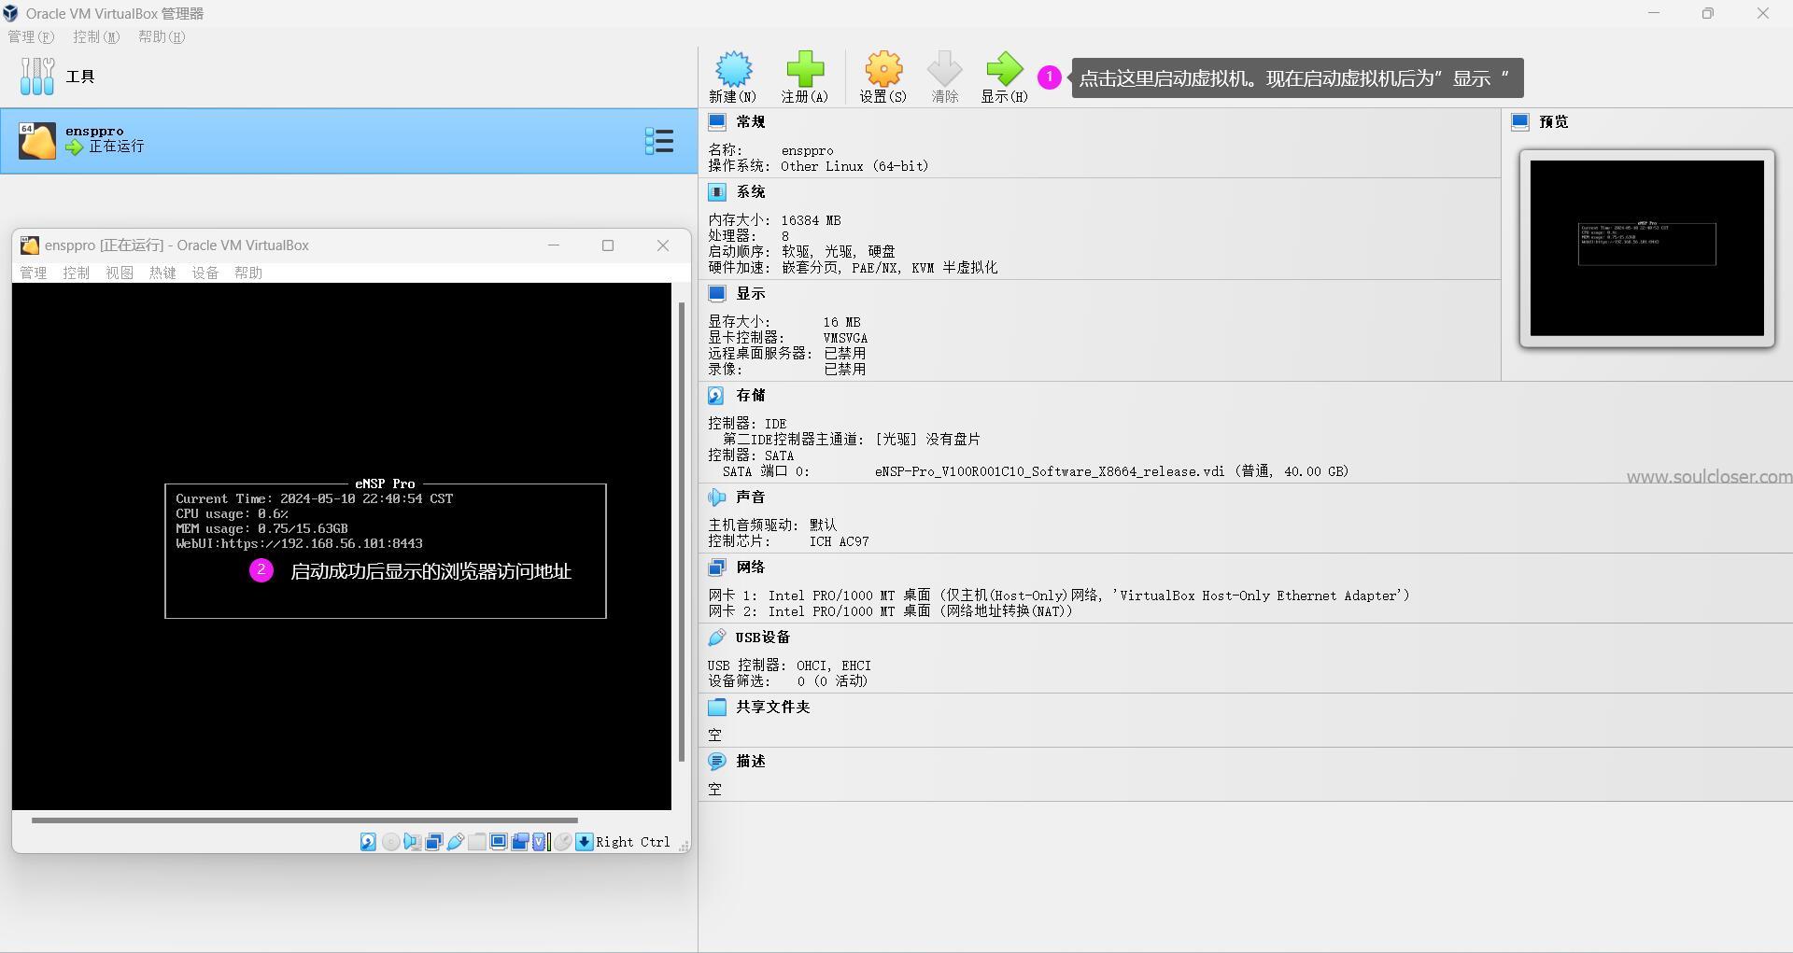Open 热键 menu in ensppro VM window
Viewport: 1793px width, 953px height.
pyautogui.click(x=162, y=273)
